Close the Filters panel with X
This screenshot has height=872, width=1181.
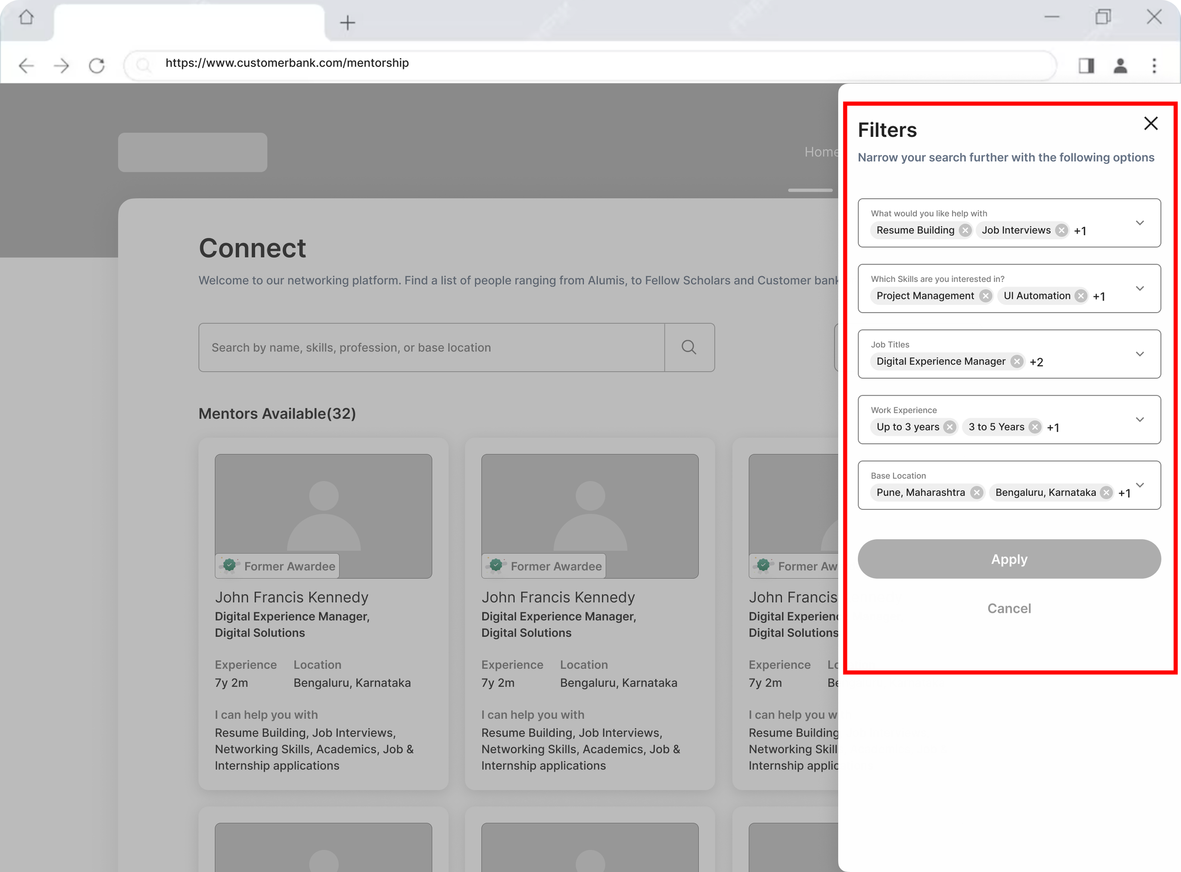pos(1150,124)
